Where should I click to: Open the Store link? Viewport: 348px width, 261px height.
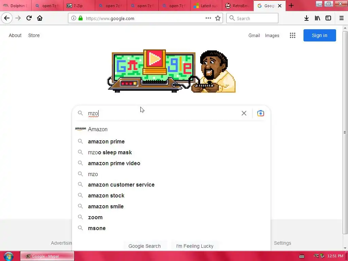pos(34,35)
